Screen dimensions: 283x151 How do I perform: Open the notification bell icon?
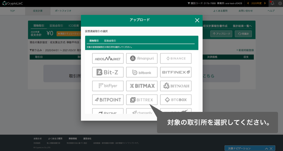click(x=272, y=3)
